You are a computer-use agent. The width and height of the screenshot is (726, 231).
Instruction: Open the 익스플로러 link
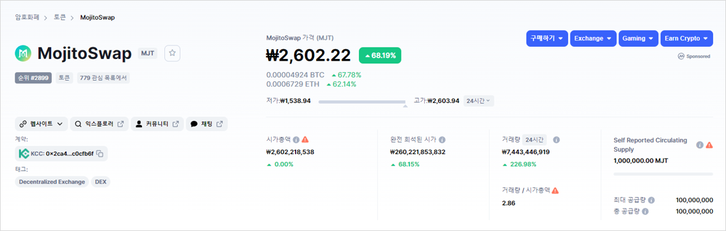point(100,124)
